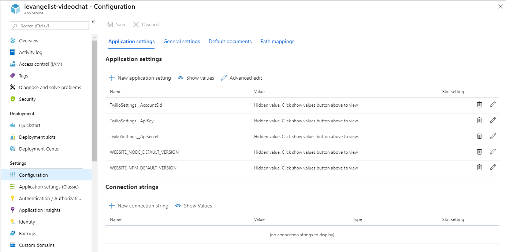506x252 pixels.
Task: Click the Application Insights lightbulb icon
Action: click(x=13, y=210)
